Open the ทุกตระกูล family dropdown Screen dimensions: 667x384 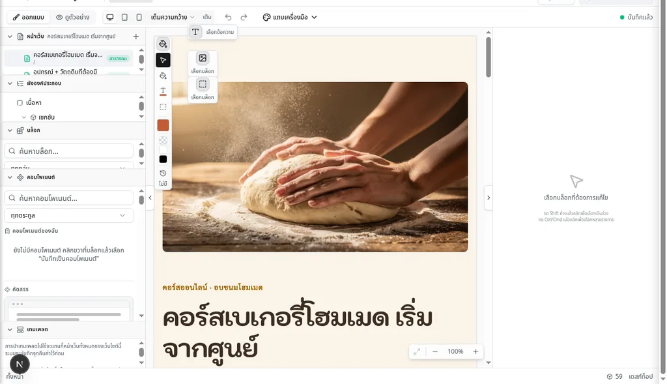point(69,215)
